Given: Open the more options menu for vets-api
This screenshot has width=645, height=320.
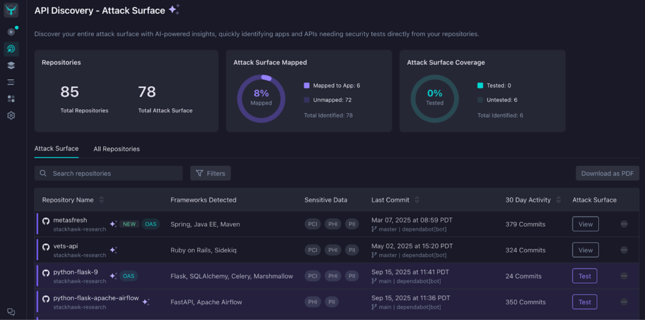Looking at the screenshot, I should coord(624,250).
